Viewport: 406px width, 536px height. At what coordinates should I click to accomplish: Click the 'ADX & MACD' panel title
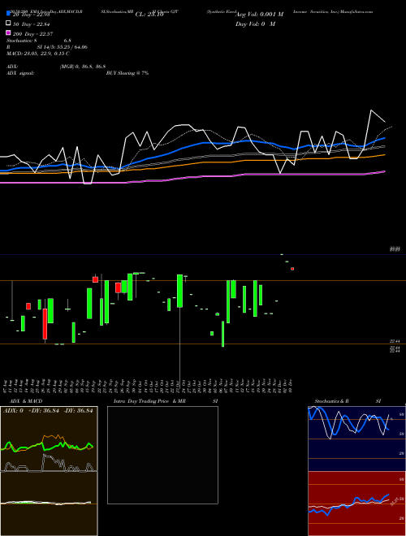point(26,401)
